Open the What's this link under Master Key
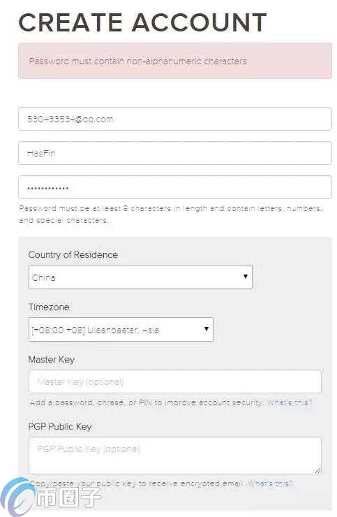 point(290,402)
